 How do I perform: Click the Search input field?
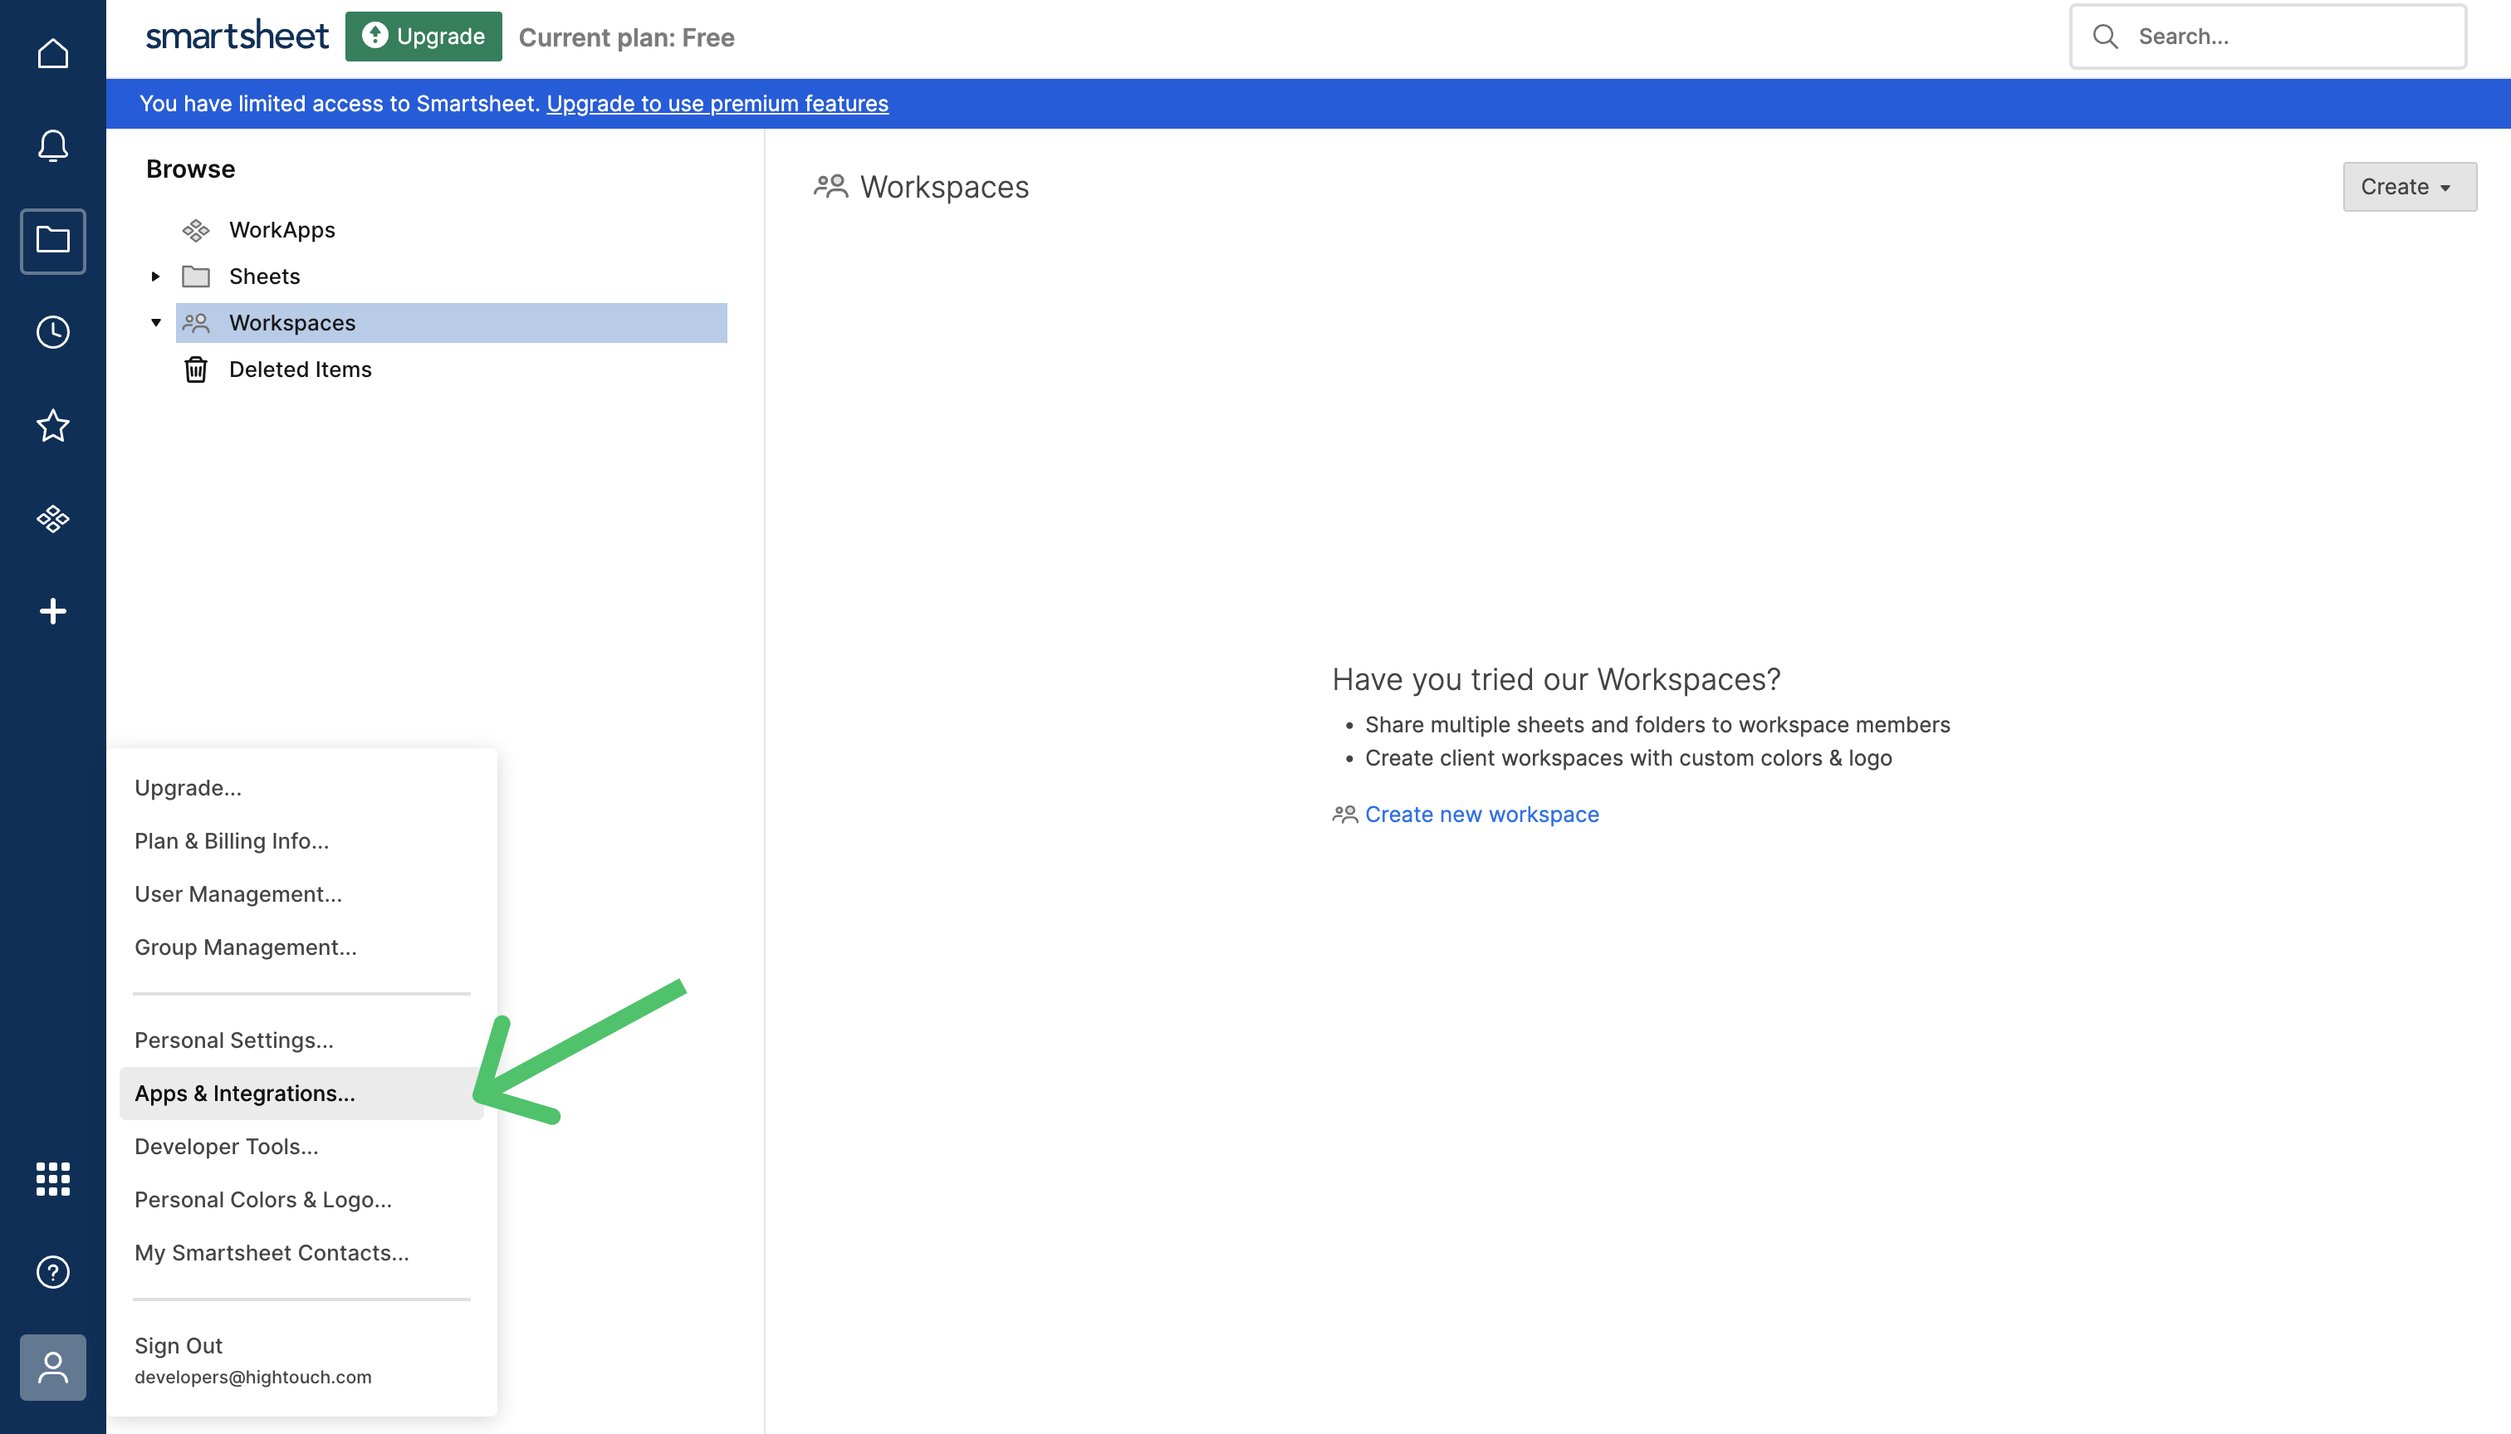2269,37
